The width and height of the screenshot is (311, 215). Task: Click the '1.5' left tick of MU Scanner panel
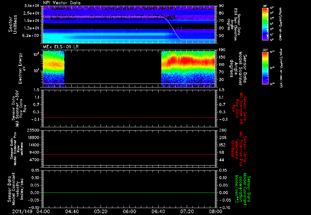coord(36,90)
